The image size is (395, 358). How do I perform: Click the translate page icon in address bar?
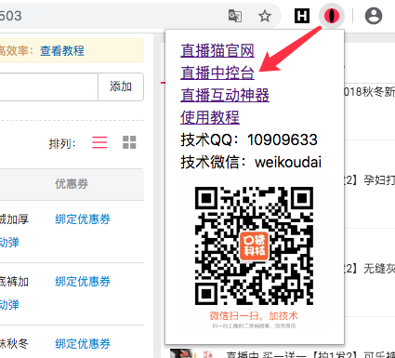click(x=235, y=16)
